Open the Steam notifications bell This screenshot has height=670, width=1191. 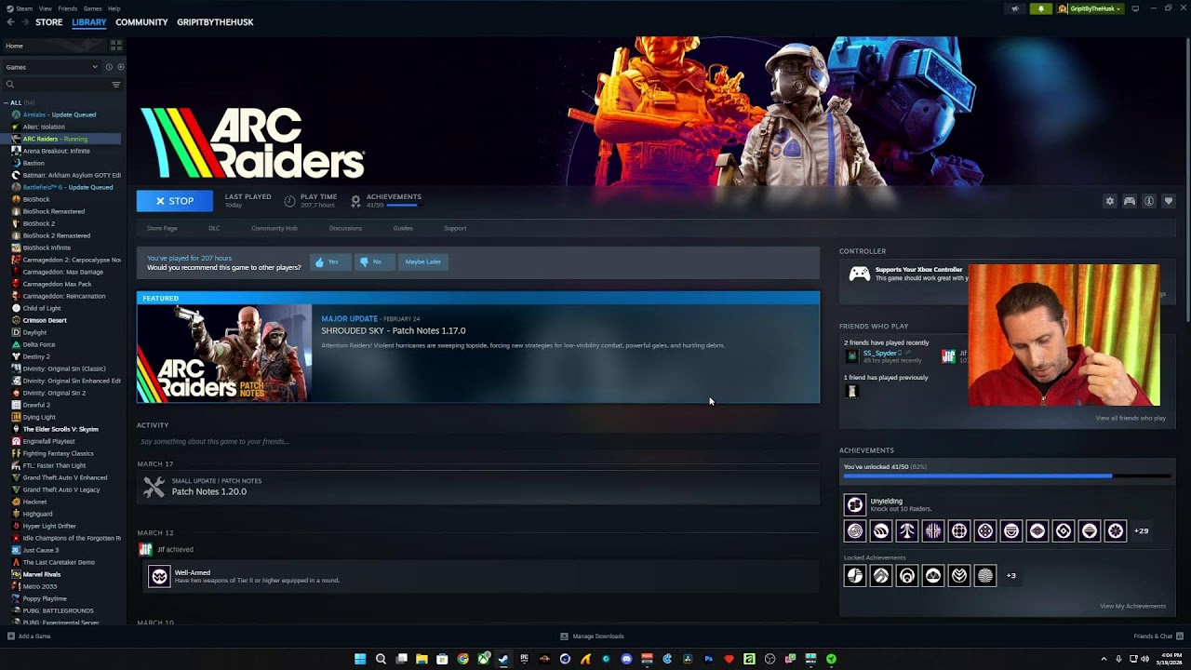click(1040, 8)
